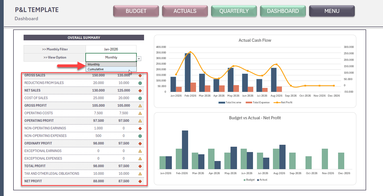383x196 pixels.
Task: Choose Monthly in the open dropdown list
Action: [x=94, y=64]
